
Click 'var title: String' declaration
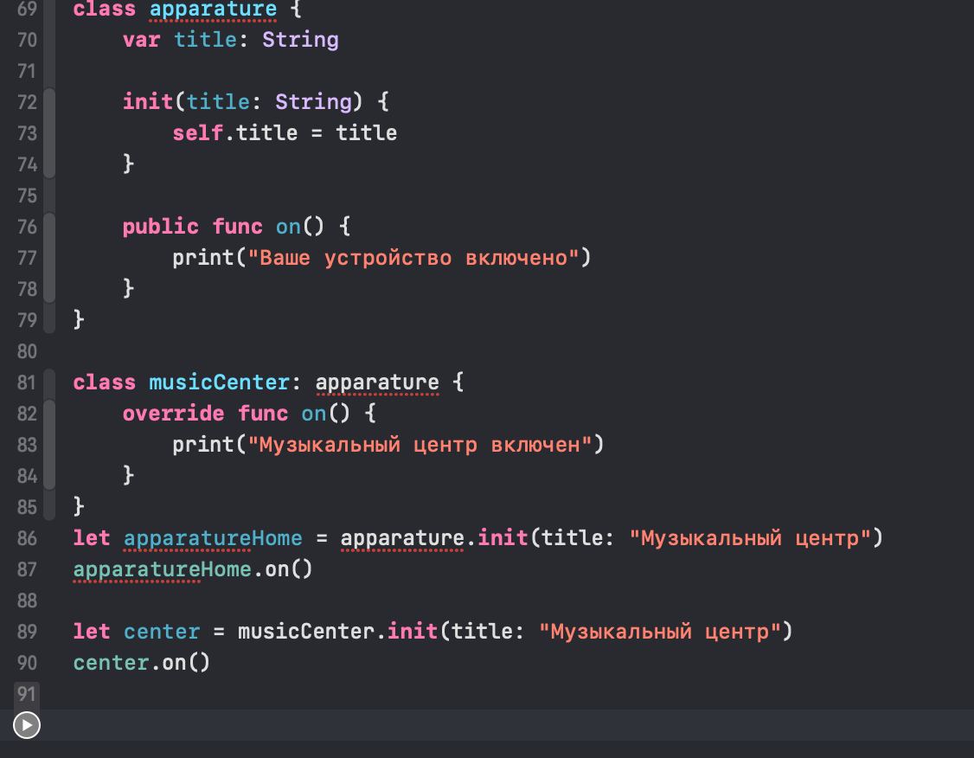230,40
